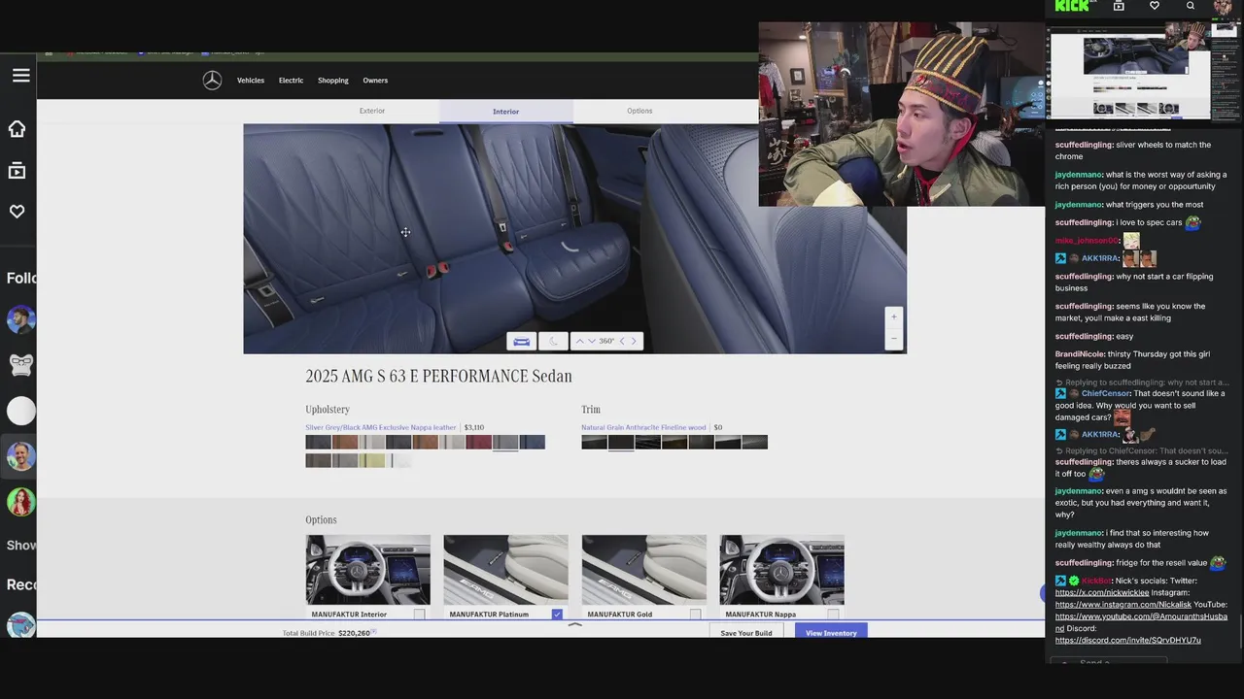Zoom in on the interior viewer
The image size is (1244, 699).
coord(894,316)
